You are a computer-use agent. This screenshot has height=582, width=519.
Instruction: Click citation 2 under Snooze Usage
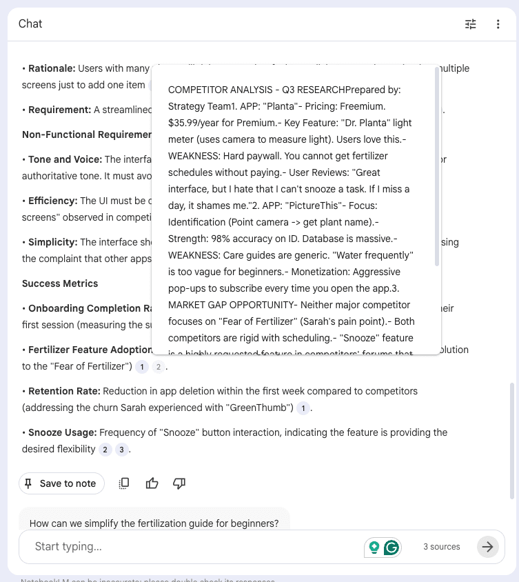coord(105,450)
